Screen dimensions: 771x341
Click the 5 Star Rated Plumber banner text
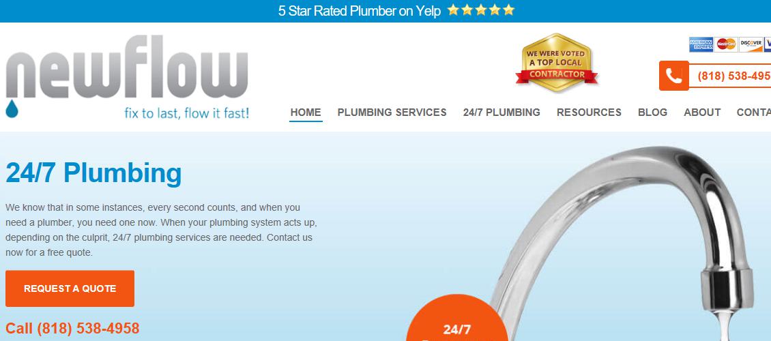360,11
